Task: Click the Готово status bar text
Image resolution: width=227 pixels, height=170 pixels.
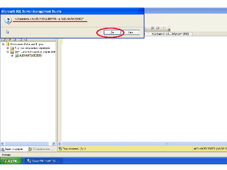Action: coord(6,155)
